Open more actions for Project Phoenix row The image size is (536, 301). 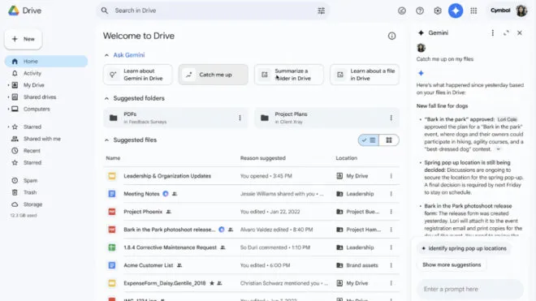click(391, 212)
